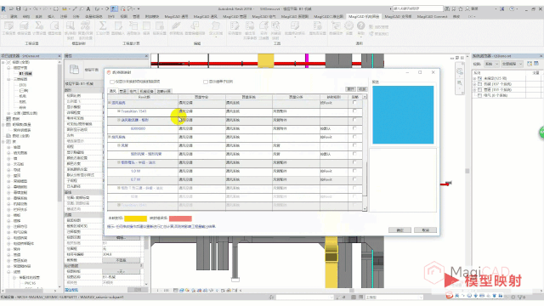Click the Sigma calculation icon in ribbon
Image resolution: width=544 pixels, height=306 pixels.
coord(103,25)
